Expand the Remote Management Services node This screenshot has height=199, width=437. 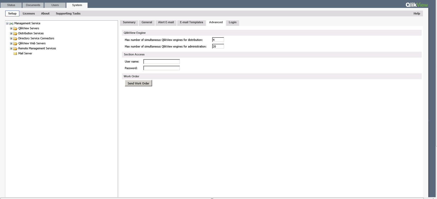(x=11, y=49)
